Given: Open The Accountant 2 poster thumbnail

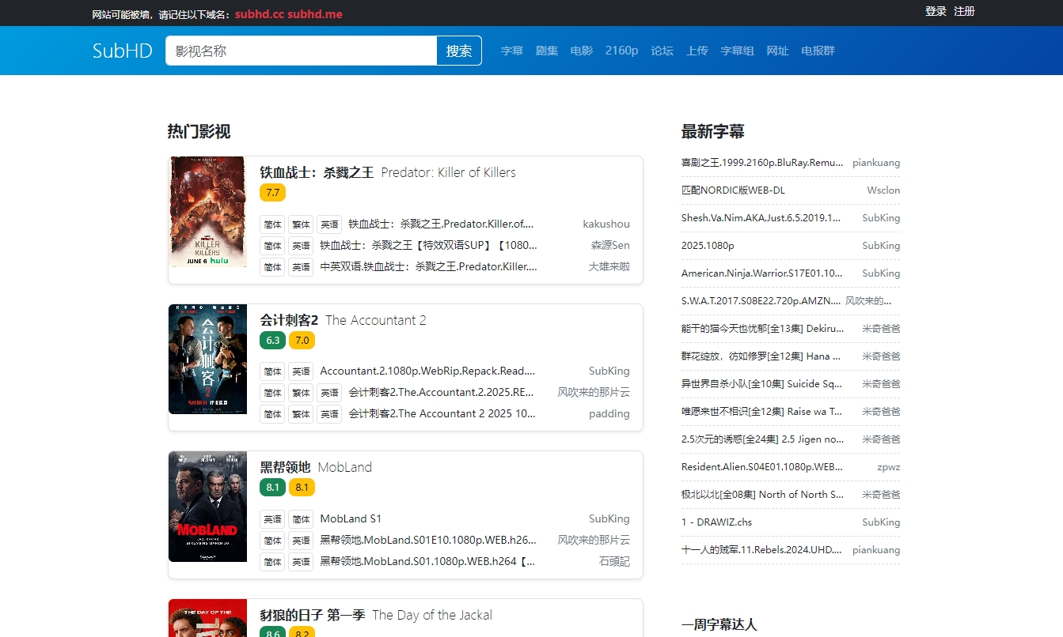Looking at the screenshot, I should 207,359.
